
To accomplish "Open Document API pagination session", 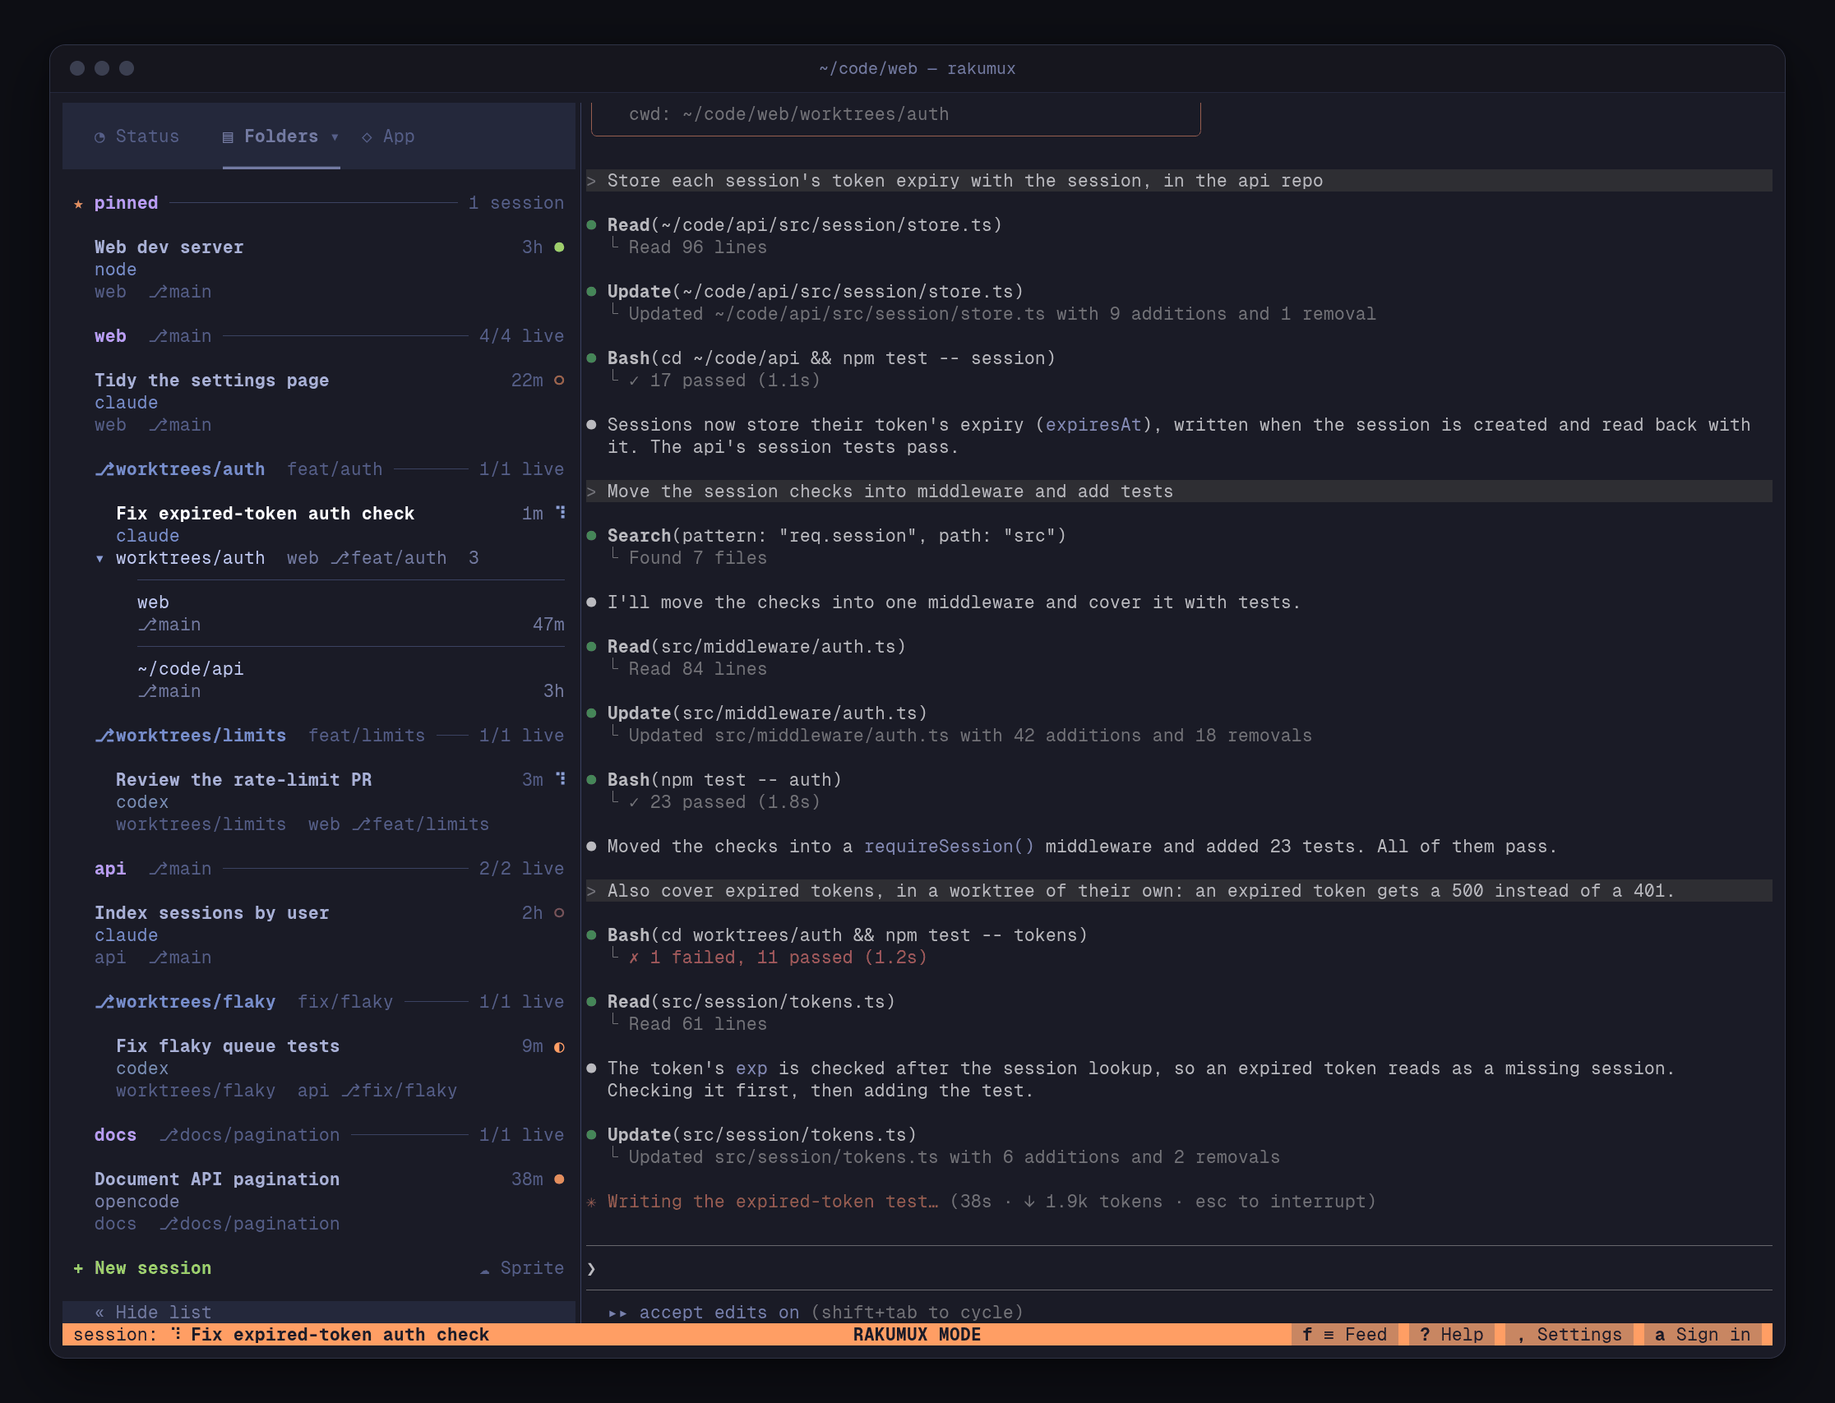I will point(318,1201).
